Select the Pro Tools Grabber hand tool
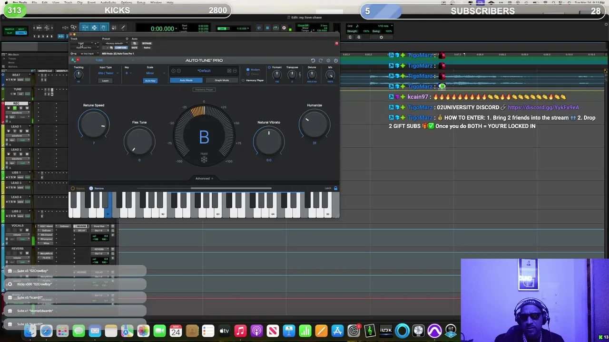Screen dimensions: 609x342 point(103,28)
